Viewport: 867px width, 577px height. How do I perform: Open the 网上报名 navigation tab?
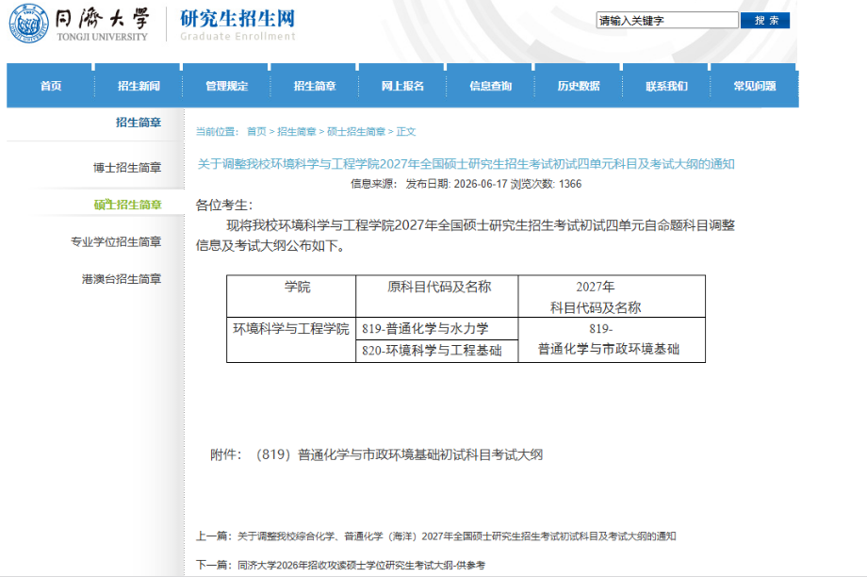click(402, 86)
